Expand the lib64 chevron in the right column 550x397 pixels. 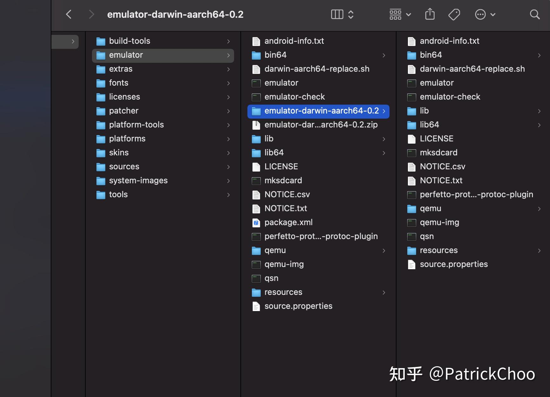(539, 125)
